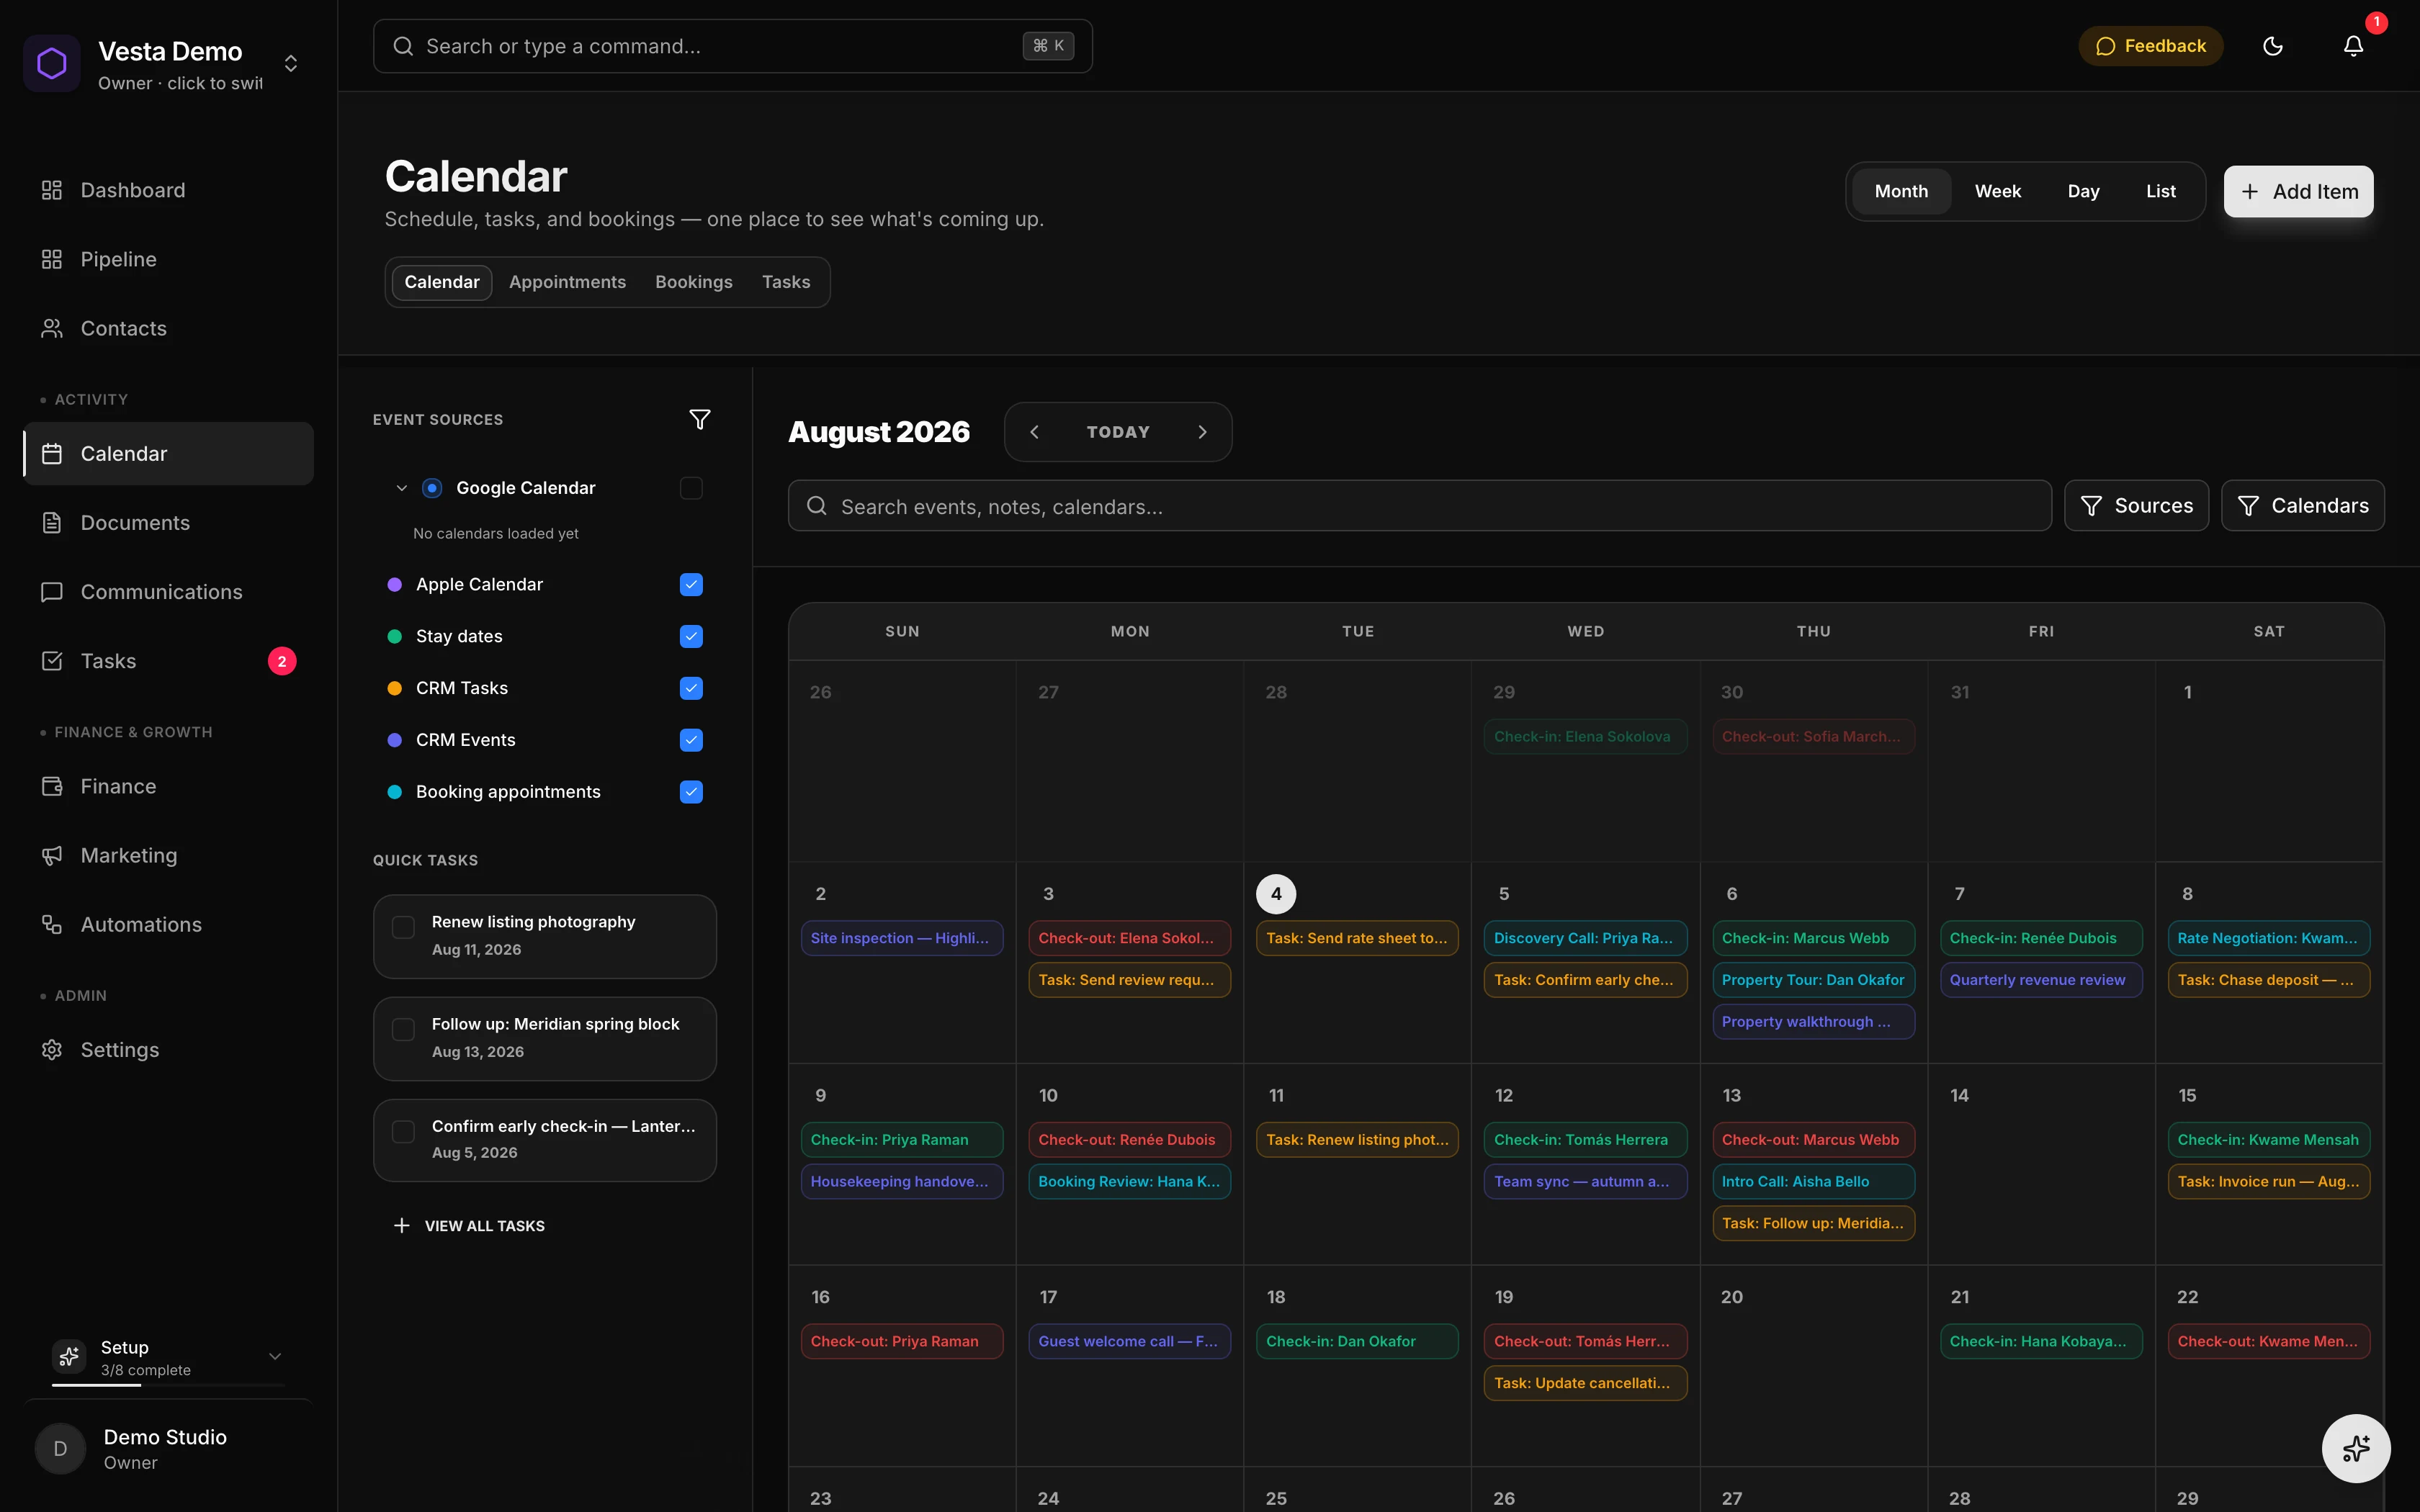This screenshot has height=1512, width=2420.
Task: Open Intro Call: Aisha Bello event
Action: pos(1813,1182)
